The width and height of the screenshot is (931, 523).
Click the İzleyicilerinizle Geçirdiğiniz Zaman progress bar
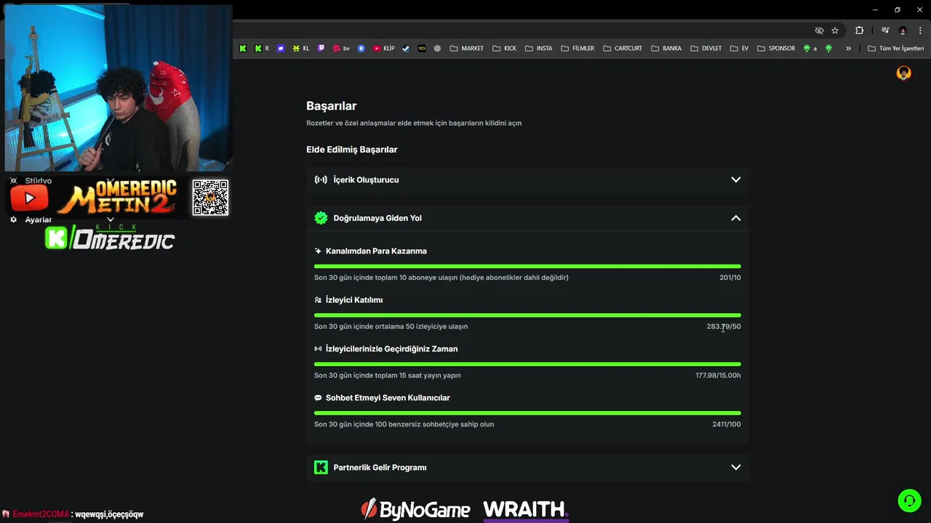tap(527, 364)
